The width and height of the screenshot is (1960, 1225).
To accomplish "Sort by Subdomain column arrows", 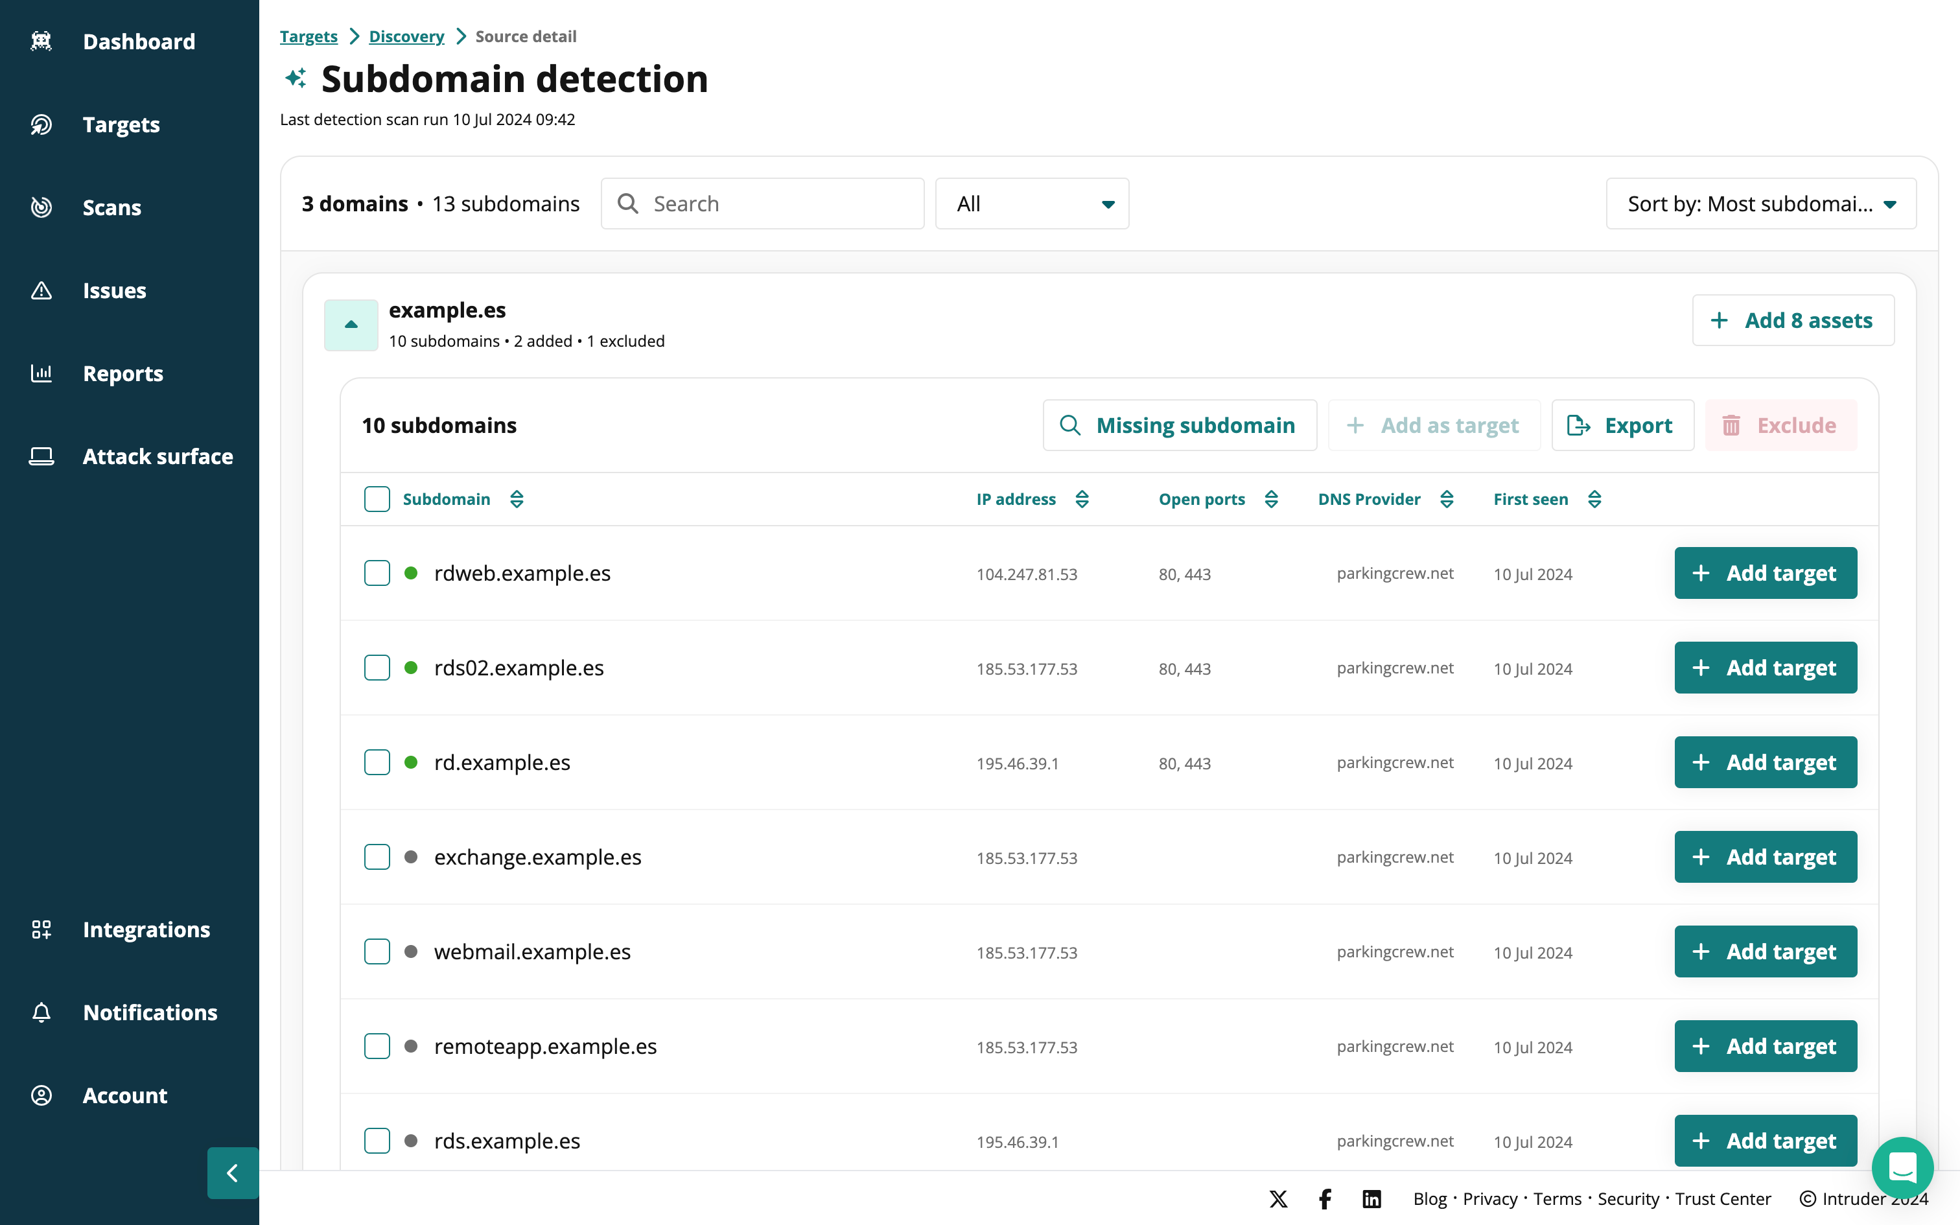I will (517, 499).
